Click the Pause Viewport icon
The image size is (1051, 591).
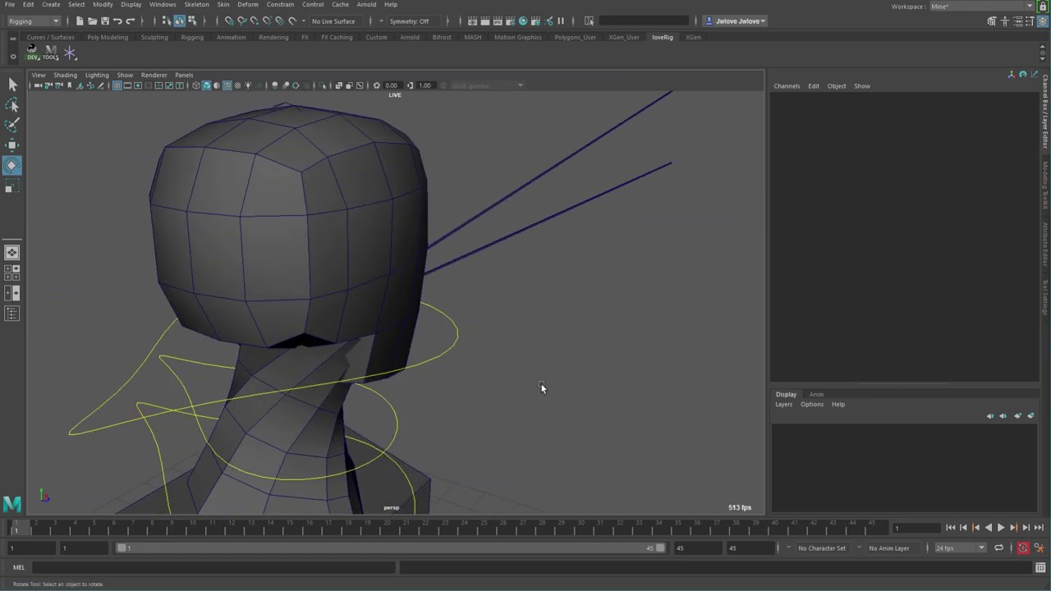(x=561, y=21)
